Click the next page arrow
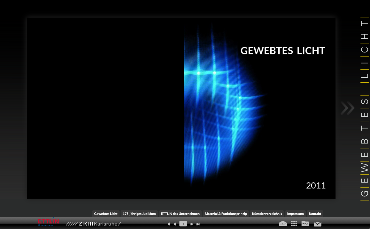This screenshot has height=229, width=370. point(192,224)
